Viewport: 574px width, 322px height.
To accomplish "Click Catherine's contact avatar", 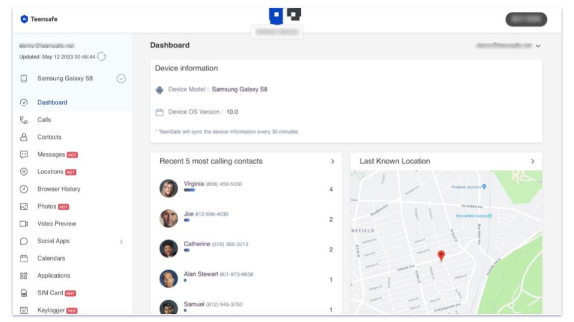I will (169, 249).
